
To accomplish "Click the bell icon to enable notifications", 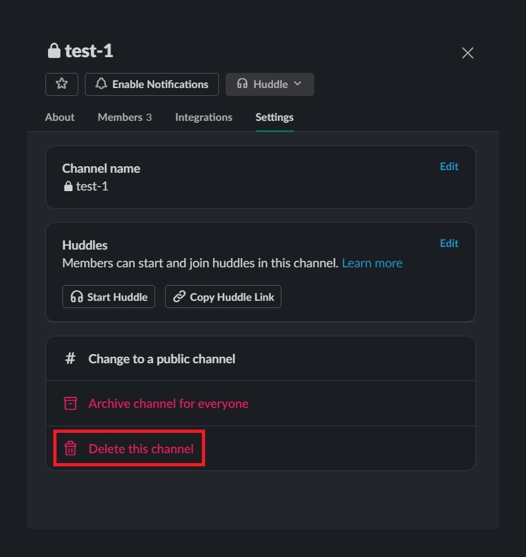I will (101, 84).
